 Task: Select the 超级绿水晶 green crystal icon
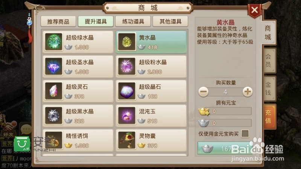(54, 42)
